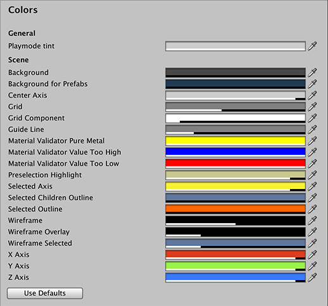Screen dimensions: 328x306
Task: Open the dark gray Background color swatch
Action: tap(236, 73)
